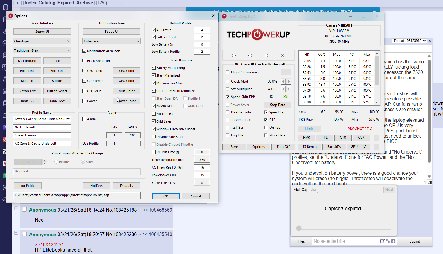Screen dimensions: 443x254
Task: Click the TechPowerUp logo in ThrottleStop
Action: (258, 34)
